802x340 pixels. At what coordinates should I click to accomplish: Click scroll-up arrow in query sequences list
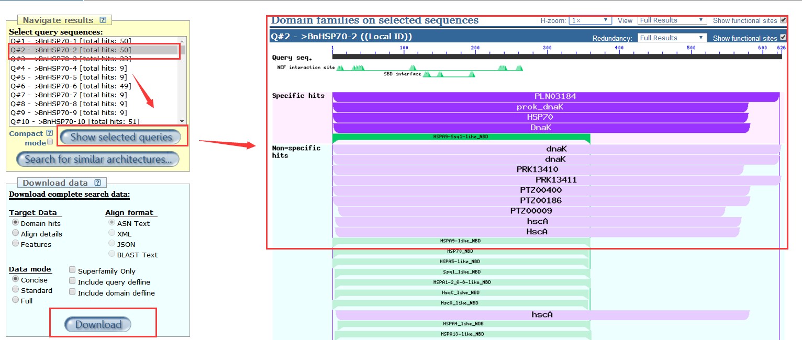point(182,41)
